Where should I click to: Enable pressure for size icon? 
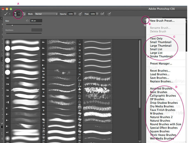pos(109,14)
